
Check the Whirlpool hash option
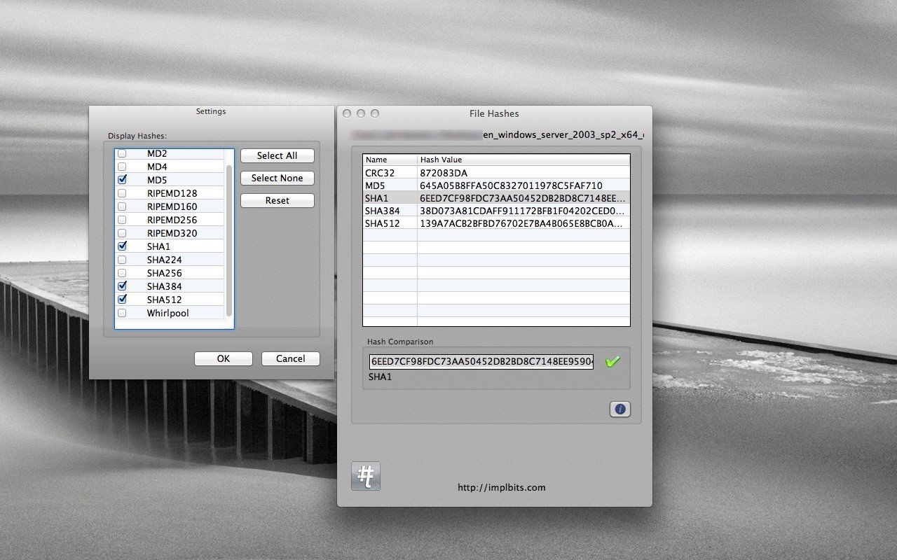[123, 313]
